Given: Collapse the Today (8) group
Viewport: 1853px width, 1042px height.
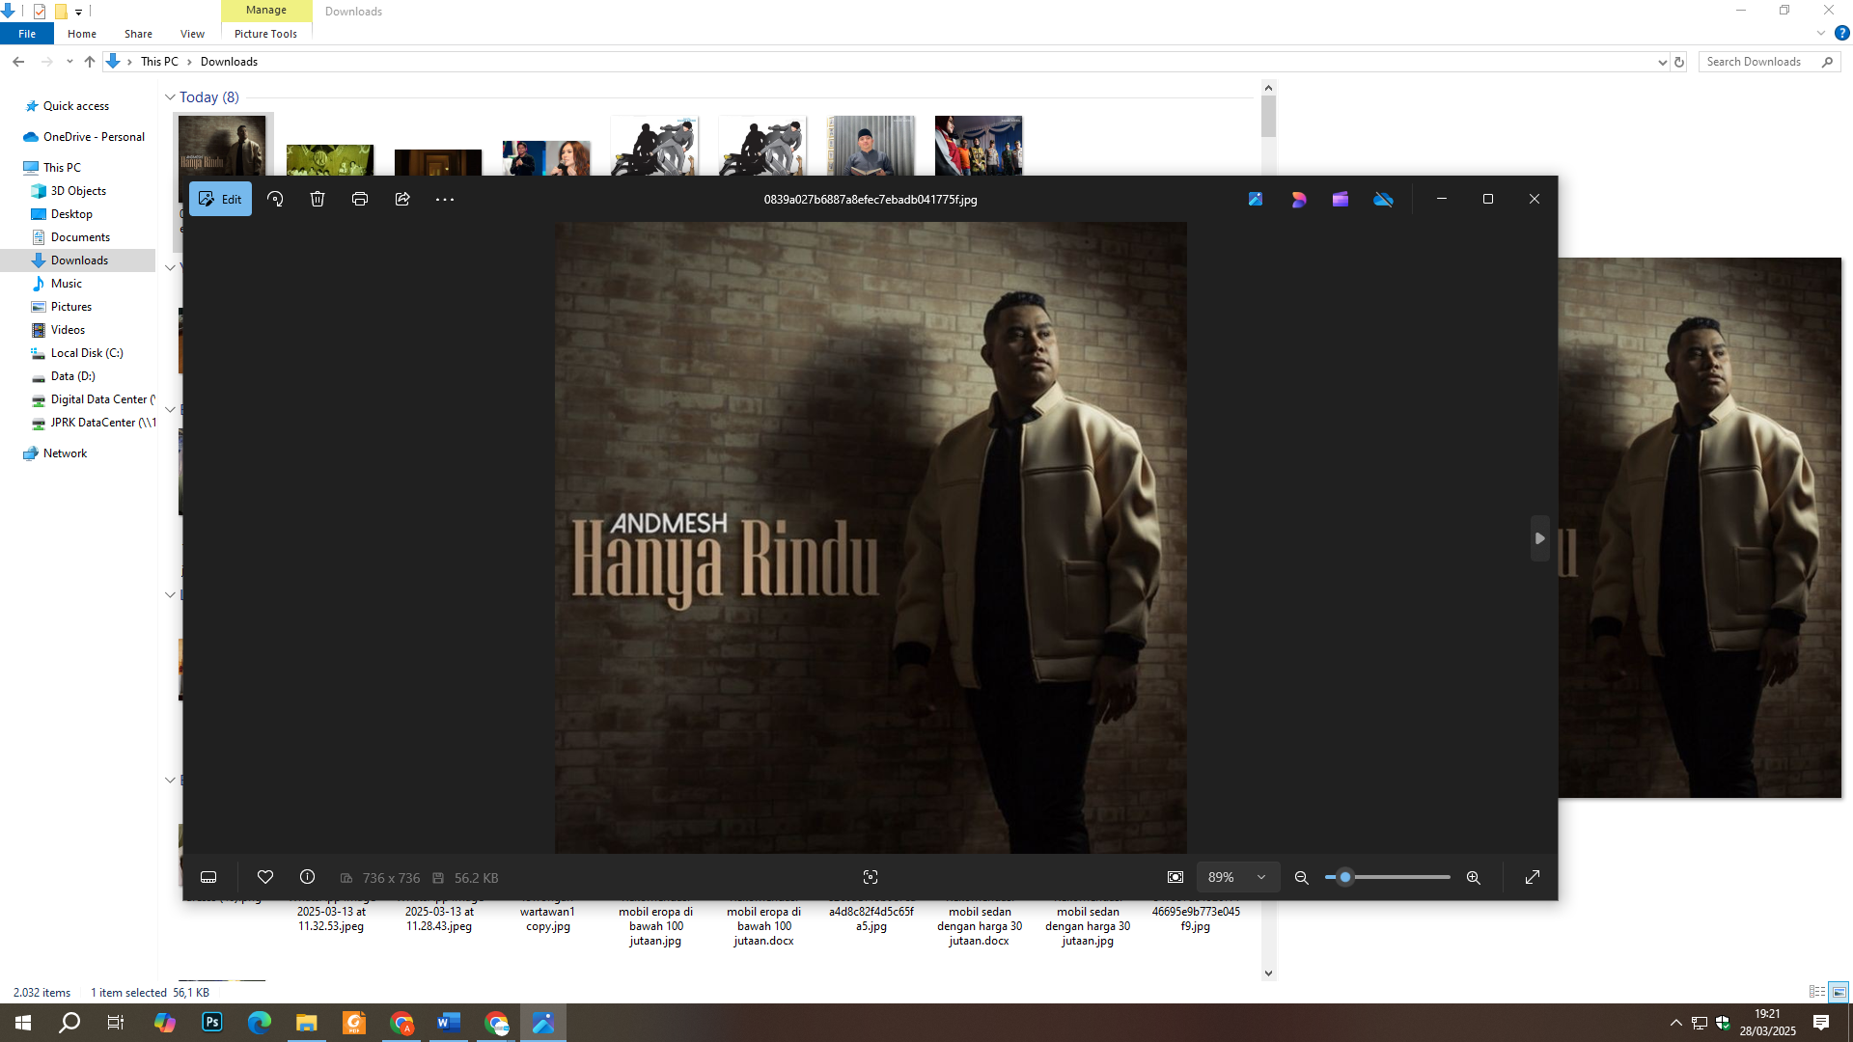Looking at the screenshot, I should pyautogui.click(x=170, y=97).
